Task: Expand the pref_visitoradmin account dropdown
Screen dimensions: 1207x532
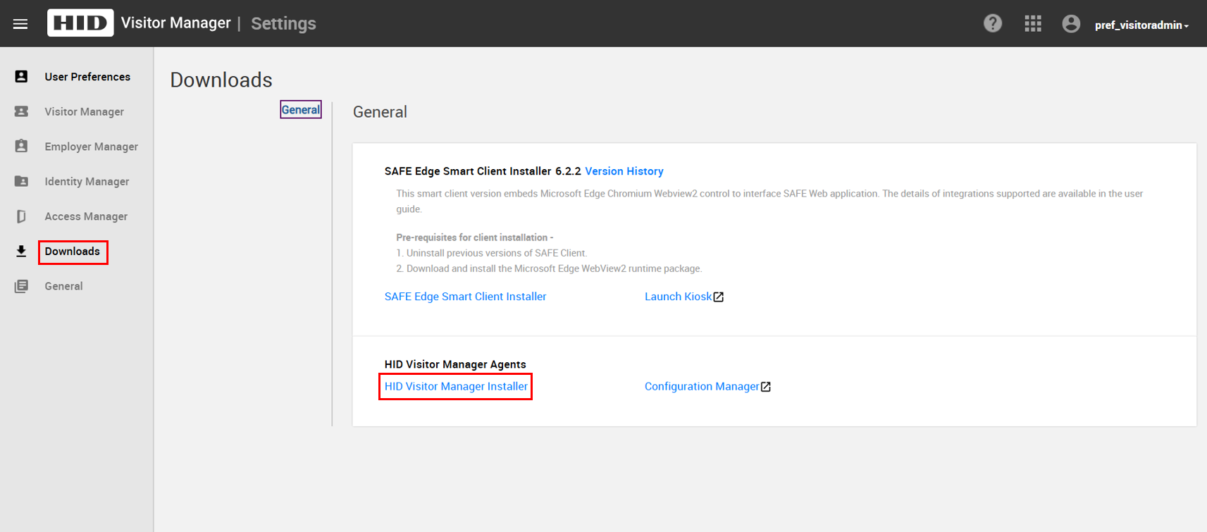Action: coord(1141,25)
